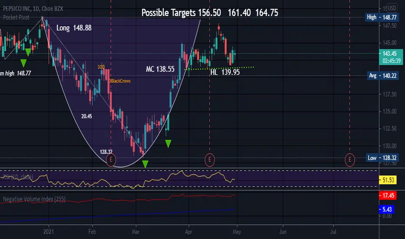405x239 pixels.
Task: Select the Negative Volume Index (255) label
Action: pyautogui.click(x=34, y=199)
